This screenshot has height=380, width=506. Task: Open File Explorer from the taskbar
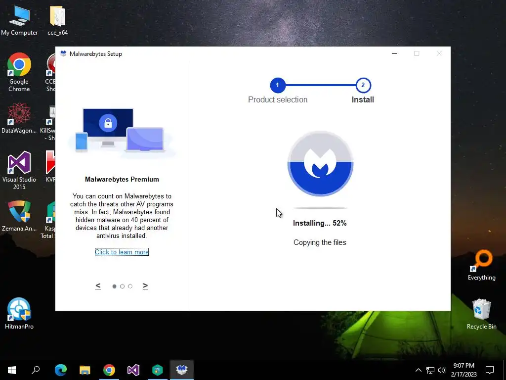pyautogui.click(x=85, y=370)
